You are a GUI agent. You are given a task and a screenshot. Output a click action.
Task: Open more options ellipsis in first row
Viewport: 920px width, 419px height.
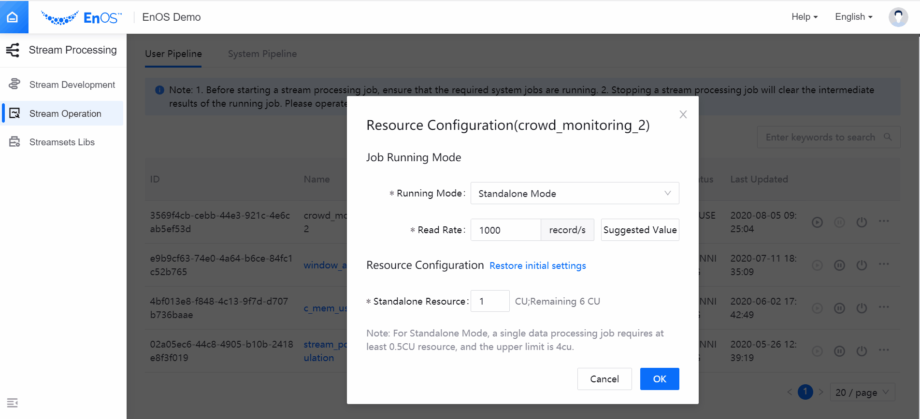tap(884, 221)
